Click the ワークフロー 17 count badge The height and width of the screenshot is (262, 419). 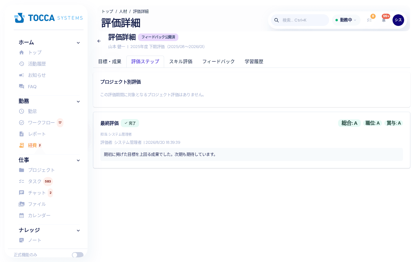click(60, 123)
